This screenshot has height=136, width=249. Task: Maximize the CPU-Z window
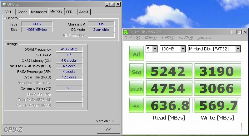click(x=112, y=4)
